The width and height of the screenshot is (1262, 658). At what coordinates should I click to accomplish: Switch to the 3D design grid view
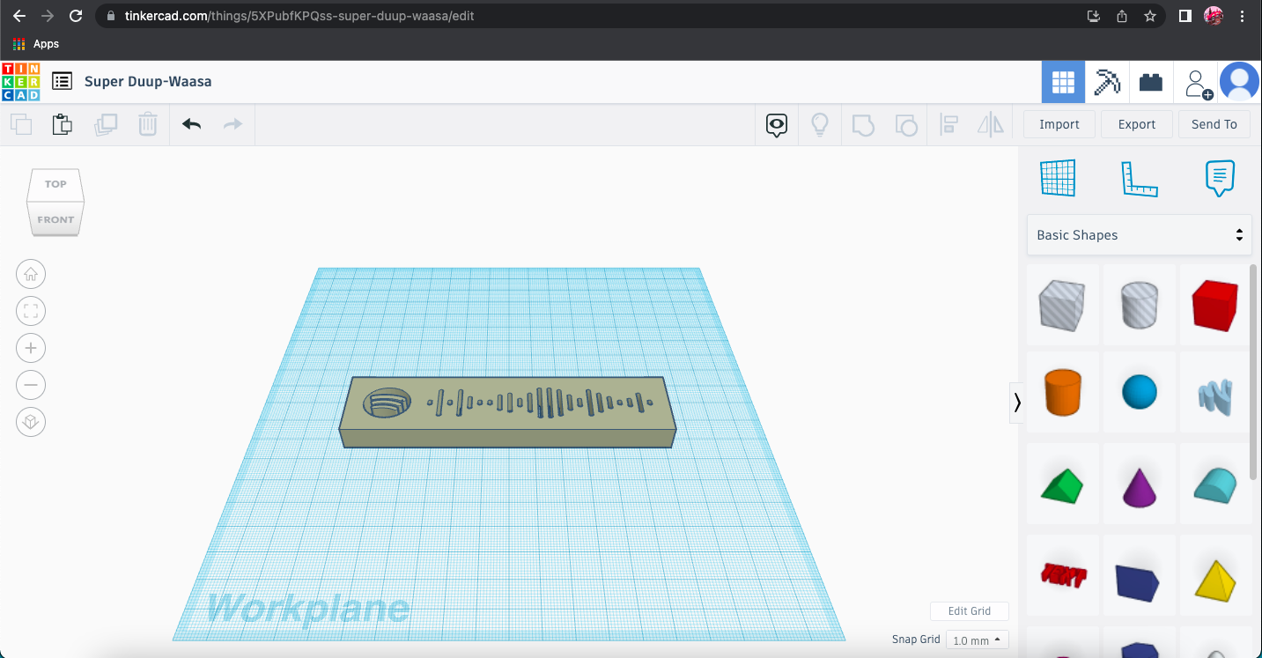tap(1063, 83)
